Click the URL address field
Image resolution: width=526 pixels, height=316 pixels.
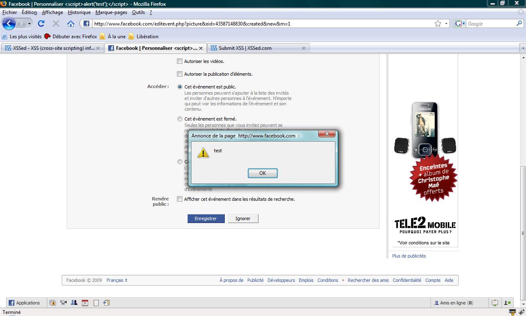[263, 24]
